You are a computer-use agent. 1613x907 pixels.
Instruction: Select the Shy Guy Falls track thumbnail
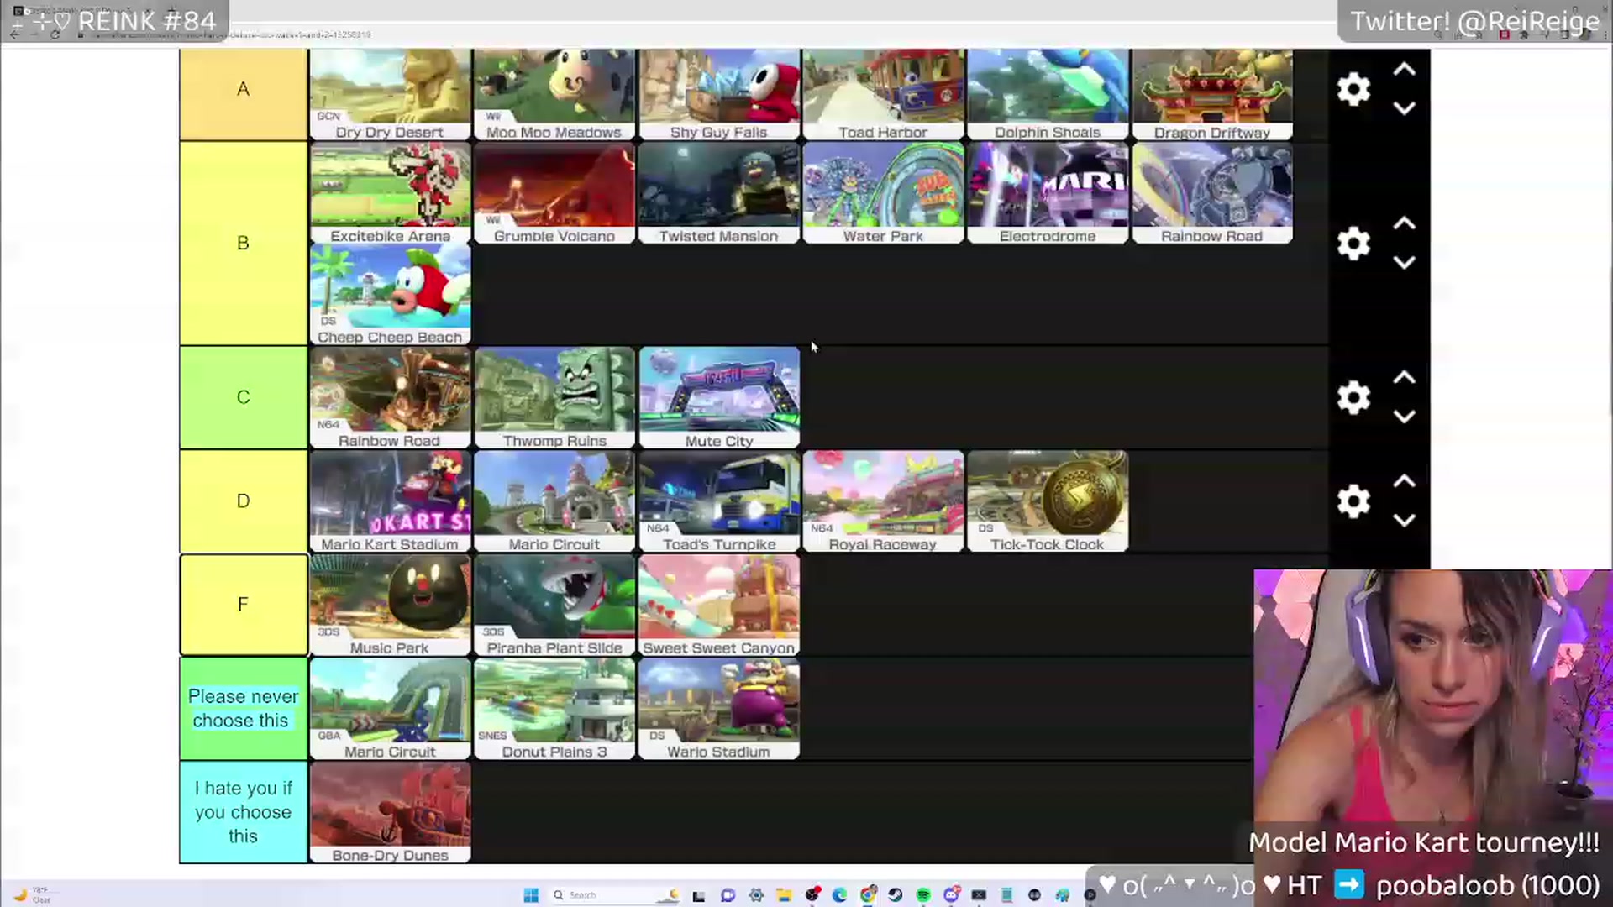point(719,94)
